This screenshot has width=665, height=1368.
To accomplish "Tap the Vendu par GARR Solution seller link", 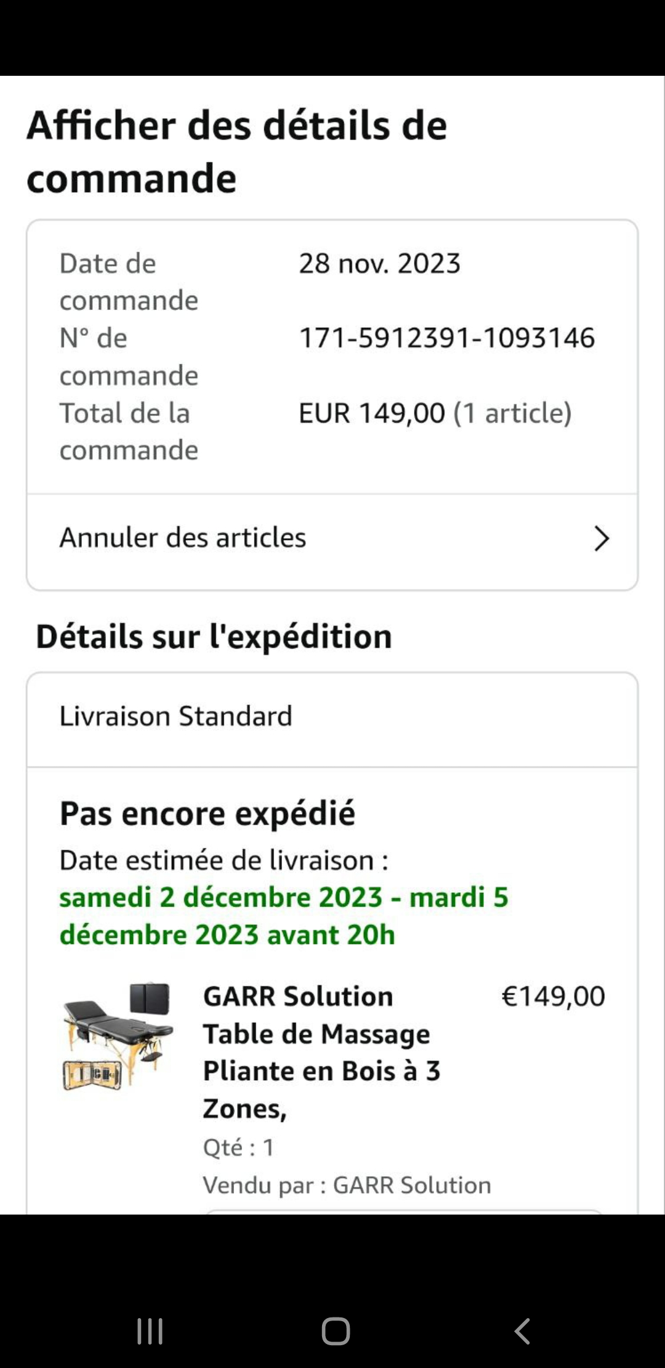I will click(x=347, y=1185).
